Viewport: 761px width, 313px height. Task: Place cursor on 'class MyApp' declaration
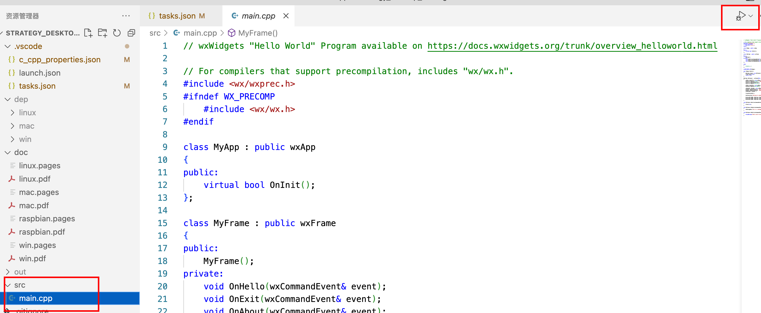pos(249,147)
